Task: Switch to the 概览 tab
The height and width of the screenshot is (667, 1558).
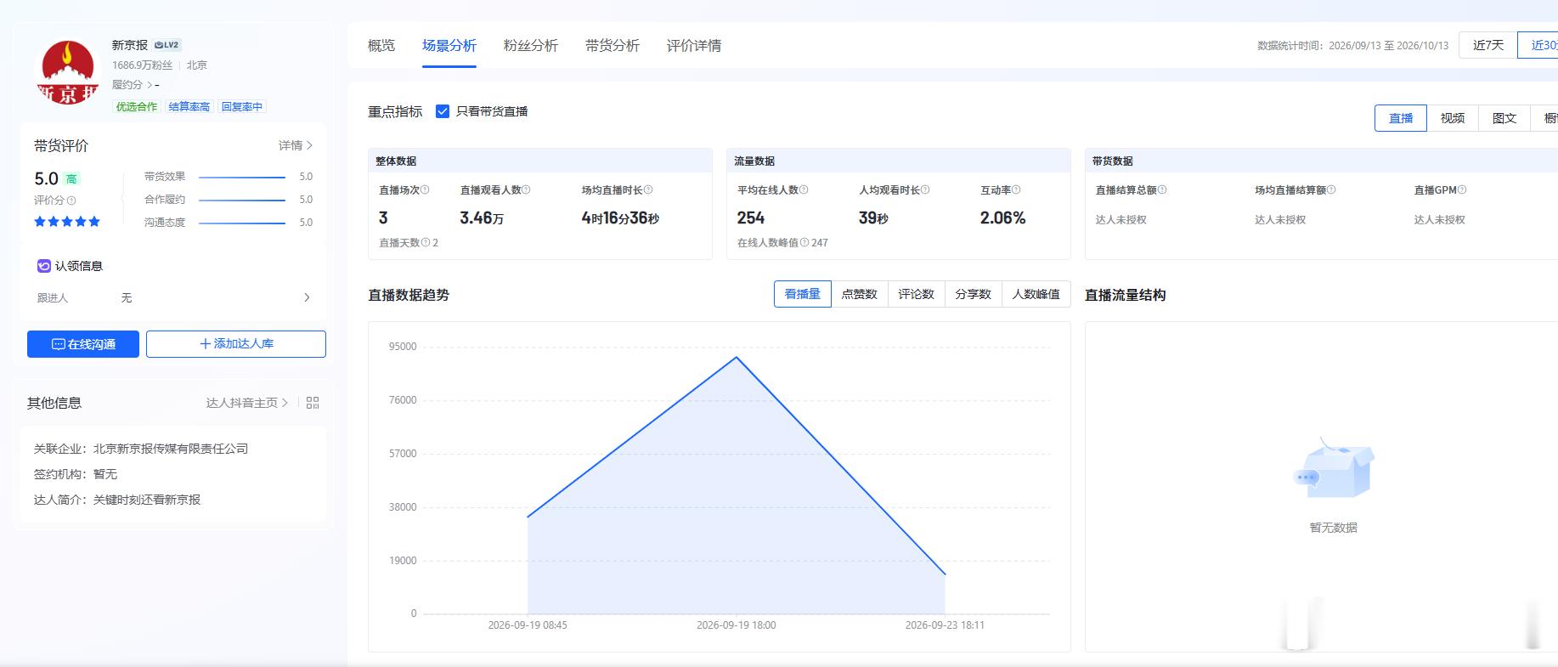Action: [x=381, y=46]
